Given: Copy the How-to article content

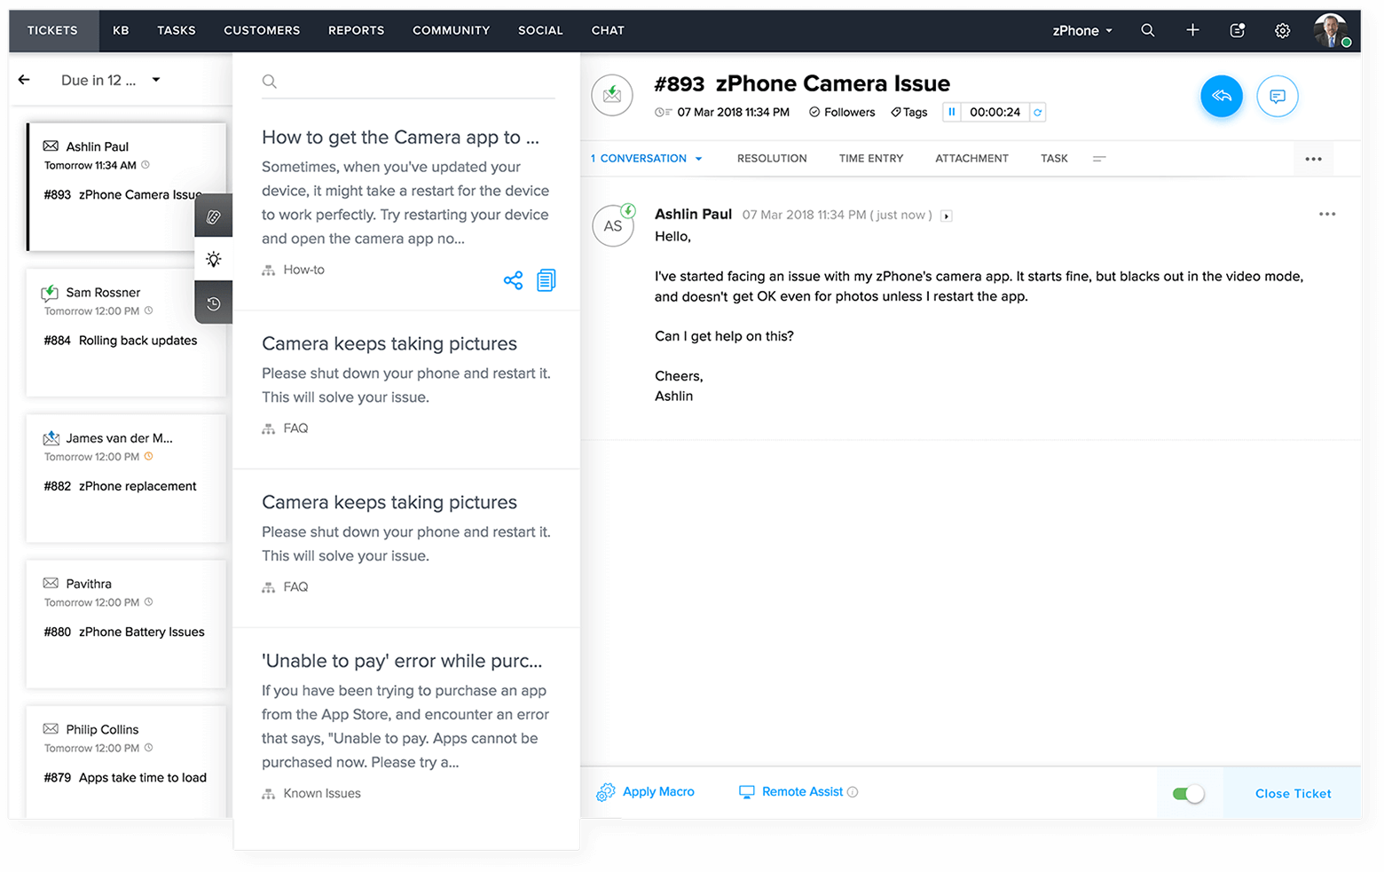Looking at the screenshot, I should click(x=546, y=279).
